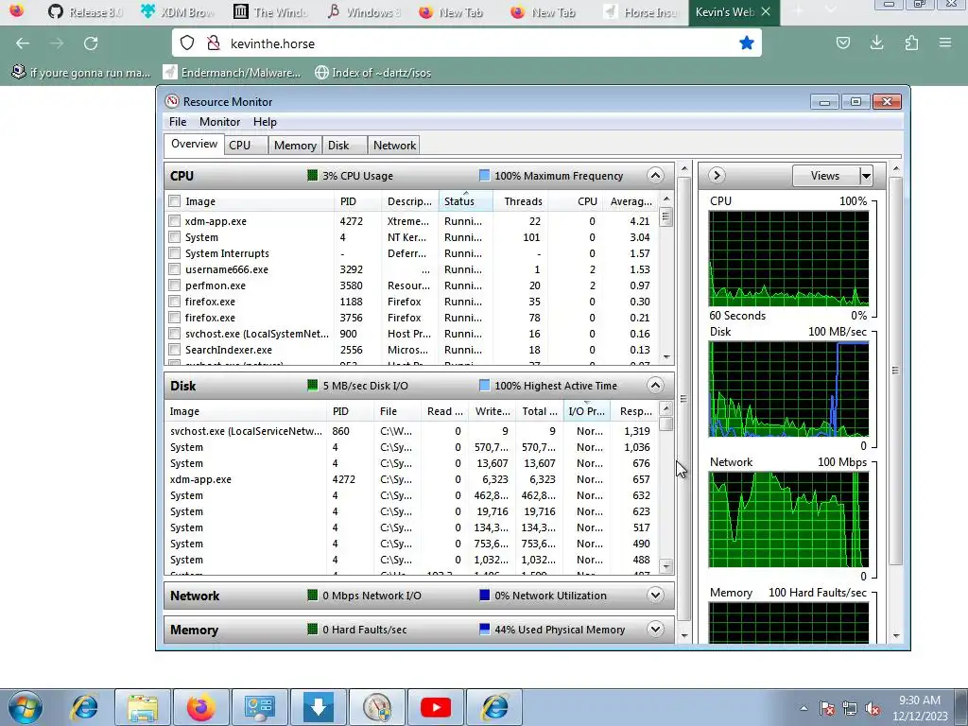The width and height of the screenshot is (968, 726).
Task: Open the download manager taskbar icon
Action: point(319,707)
